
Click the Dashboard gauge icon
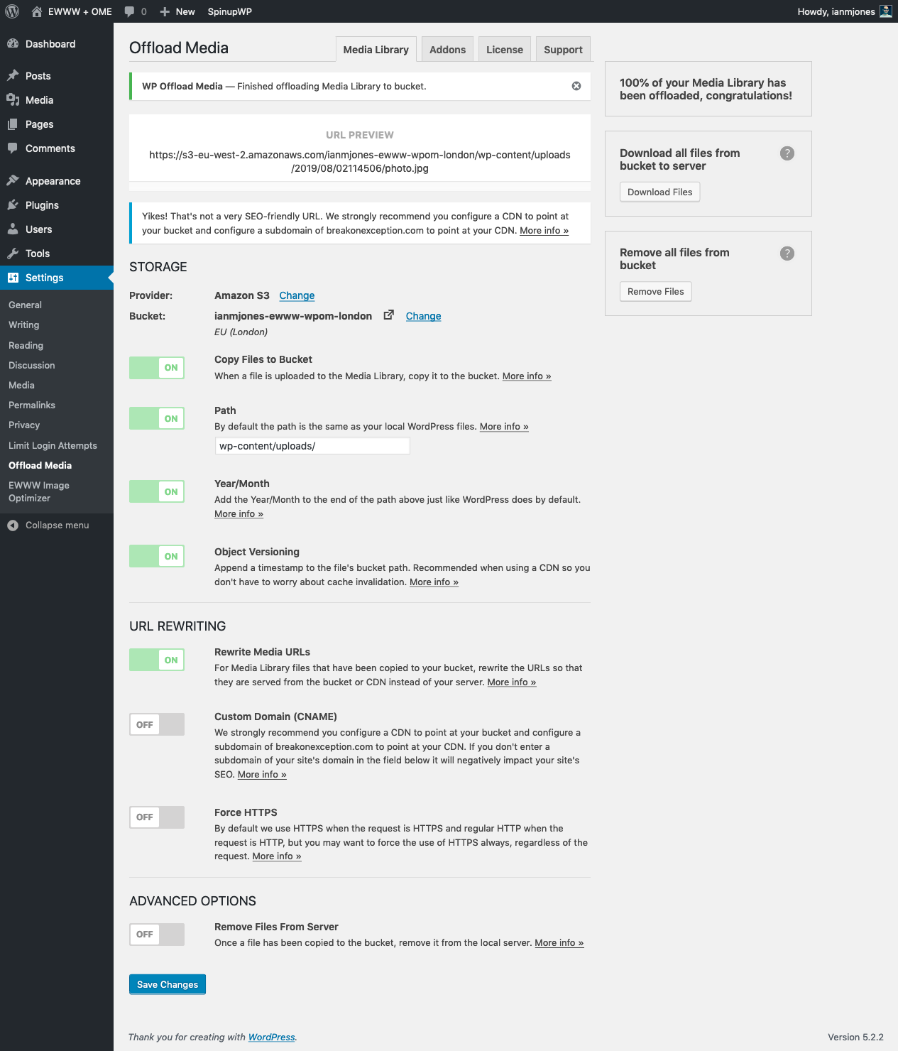(13, 44)
